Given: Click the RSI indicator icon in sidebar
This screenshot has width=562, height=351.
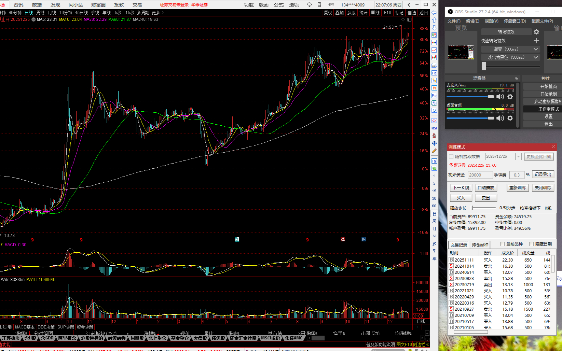Looking at the screenshot, I should [434, 128].
